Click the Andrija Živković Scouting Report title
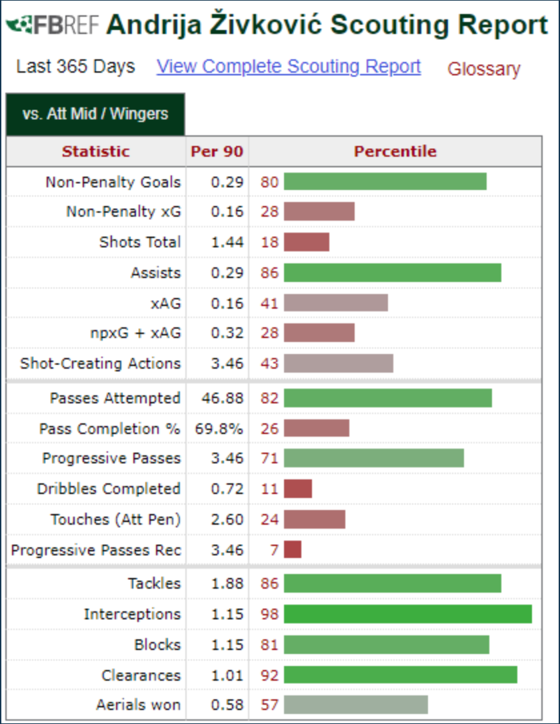This screenshot has height=724, width=560. [327, 25]
